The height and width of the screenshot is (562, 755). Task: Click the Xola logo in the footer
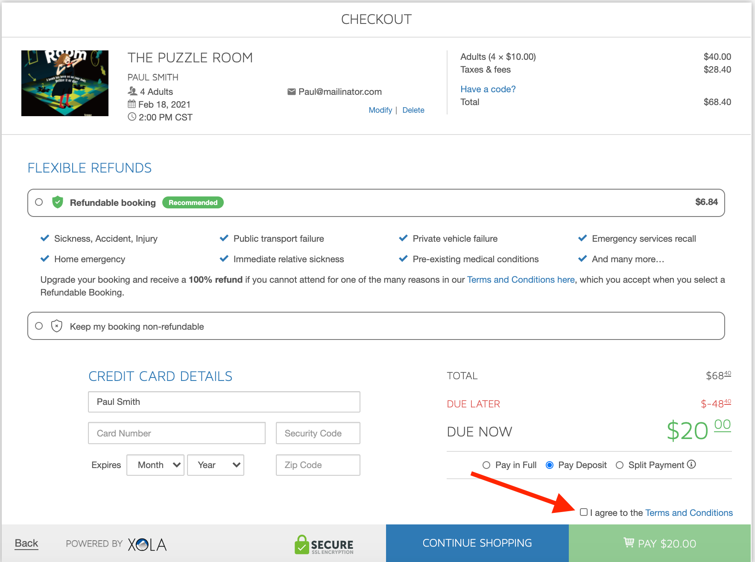click(x=147, y=544)
